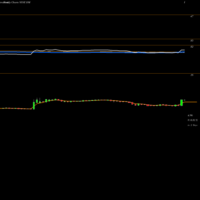Click the volume reading 'V: 0.31 X'
Screen dimensions: 200x200
(193, 120)
